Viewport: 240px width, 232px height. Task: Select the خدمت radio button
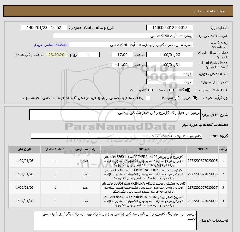(x=171, y=90)
